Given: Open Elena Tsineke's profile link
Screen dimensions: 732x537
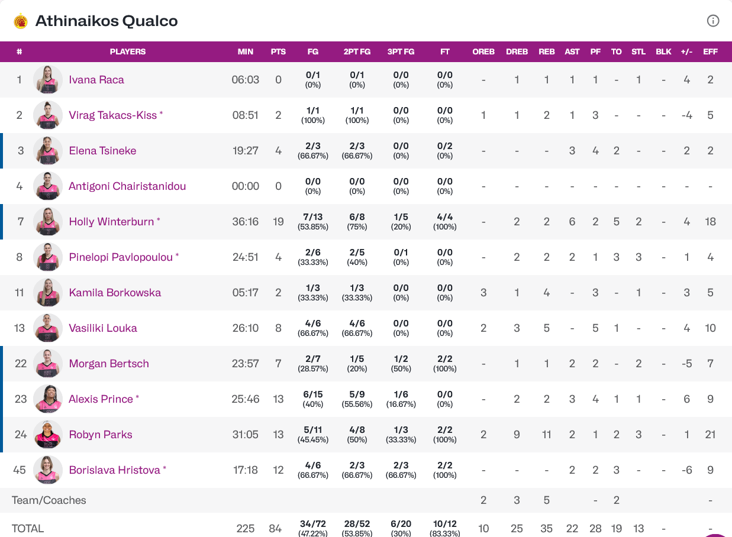Looking at the screenshot, I should coord(102,151).
